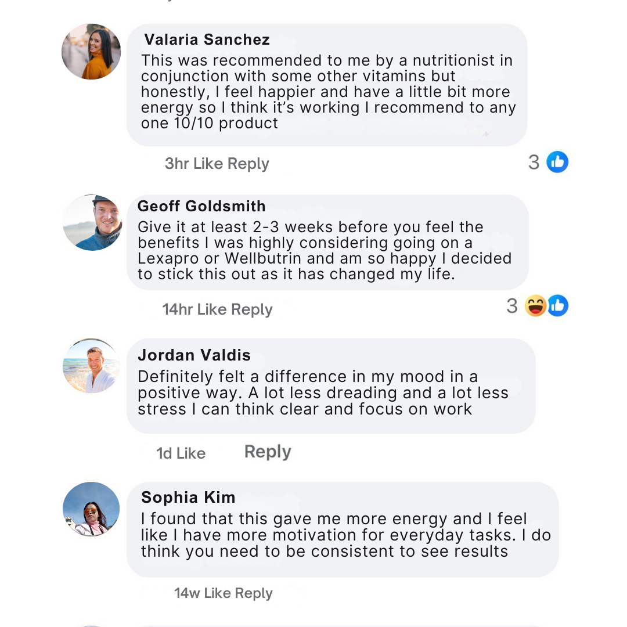The width and height of the screenshot is (627, 627).
Task: Reply to Sophia Kim's comment
Action: pyautogui.click(x=254, y=593)
